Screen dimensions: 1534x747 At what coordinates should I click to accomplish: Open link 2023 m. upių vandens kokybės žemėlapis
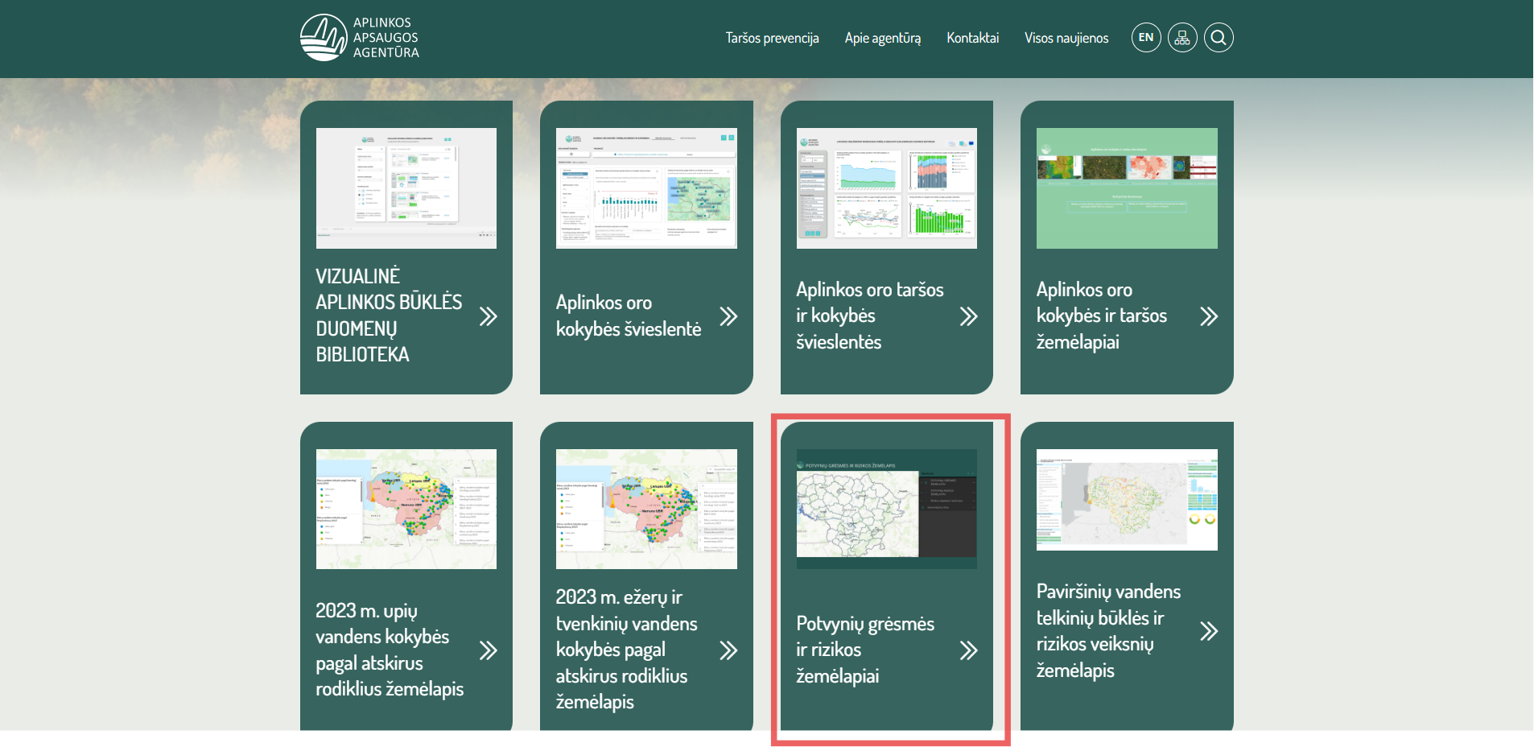tap(390, 650)
